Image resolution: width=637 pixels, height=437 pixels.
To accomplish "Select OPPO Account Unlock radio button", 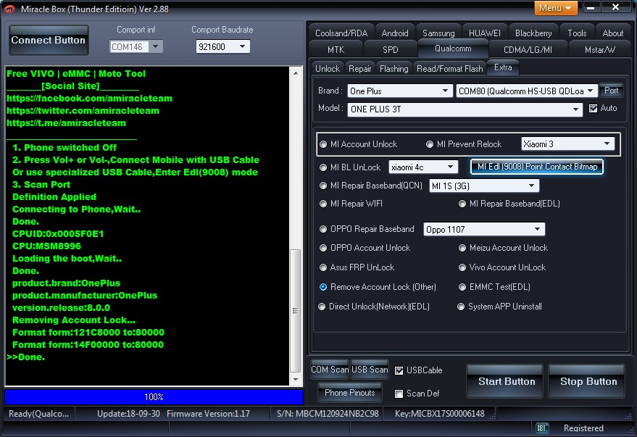I will [323, 248].
